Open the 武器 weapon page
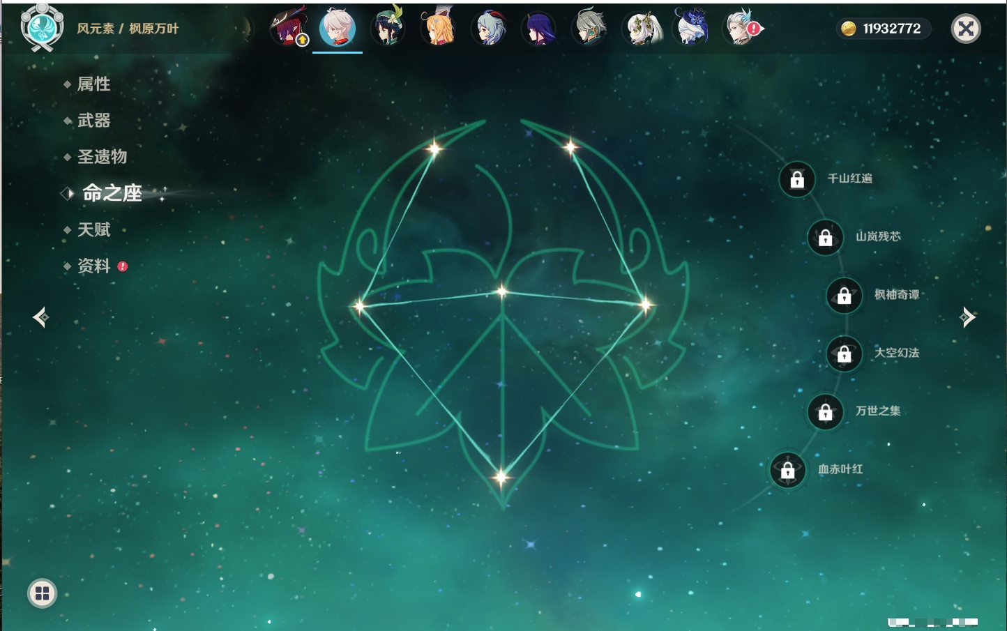This screenshot has width=1007, height=631. click(93, 121)
